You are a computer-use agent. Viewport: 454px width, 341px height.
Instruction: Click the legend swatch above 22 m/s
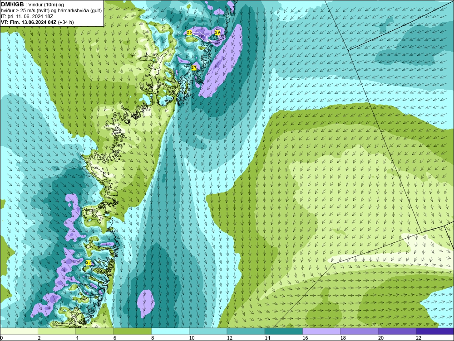435,331
